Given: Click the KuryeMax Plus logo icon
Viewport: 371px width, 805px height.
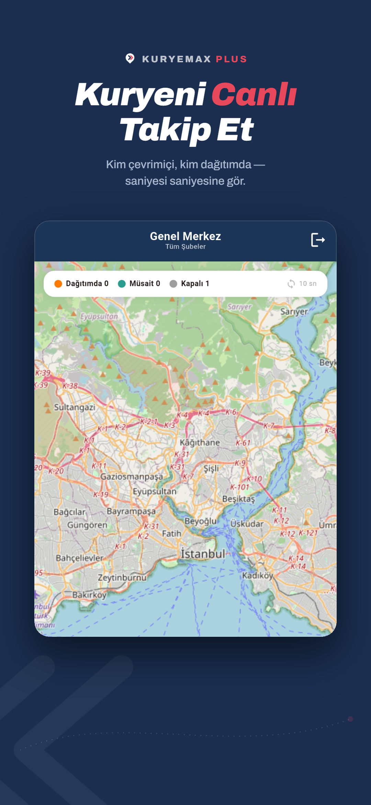Looking at the screenshot, I should [130, 58].
